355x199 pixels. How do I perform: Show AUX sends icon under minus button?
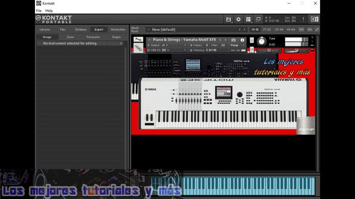[312, 45]
